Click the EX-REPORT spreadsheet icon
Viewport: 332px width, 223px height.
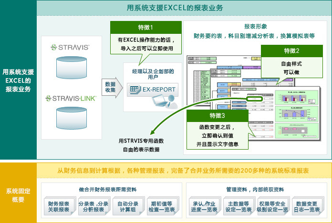(135, 90)
